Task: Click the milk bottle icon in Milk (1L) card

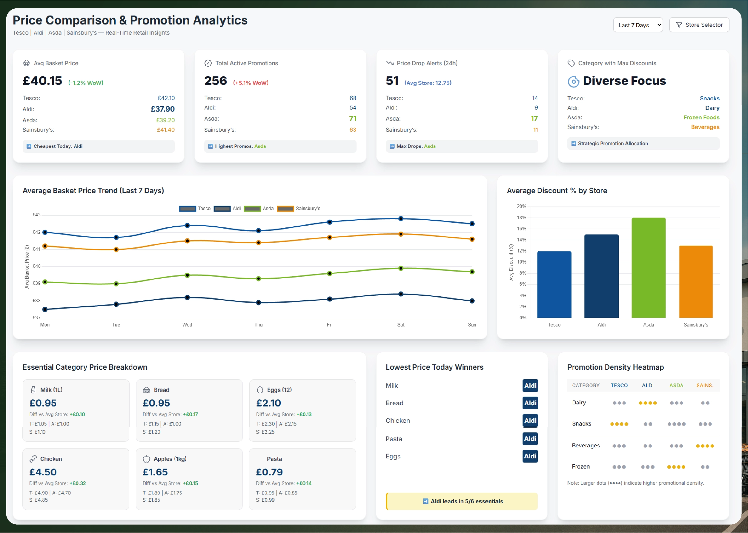Action: point(33,389)
